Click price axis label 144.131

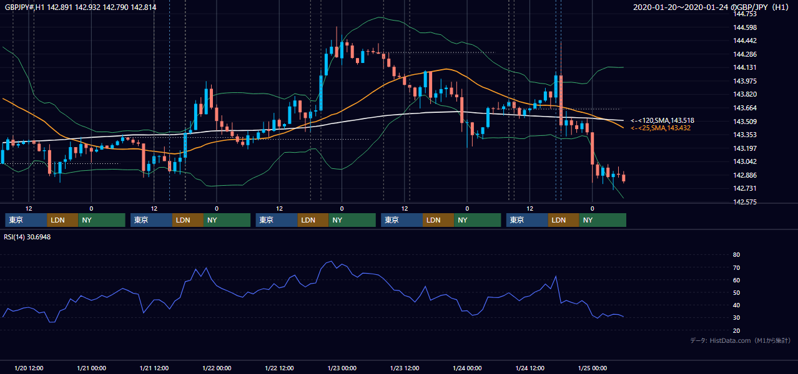(746, 68)
